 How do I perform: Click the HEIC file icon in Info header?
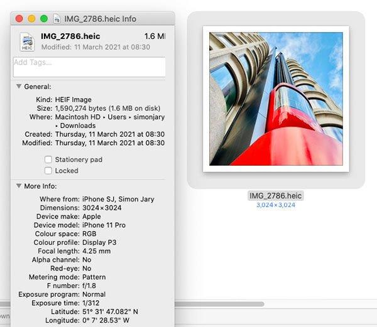point(27,41)
